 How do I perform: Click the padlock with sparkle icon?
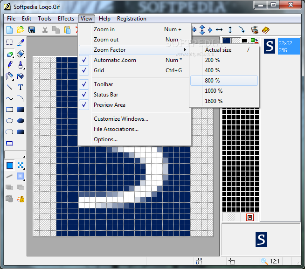[21, 199]
